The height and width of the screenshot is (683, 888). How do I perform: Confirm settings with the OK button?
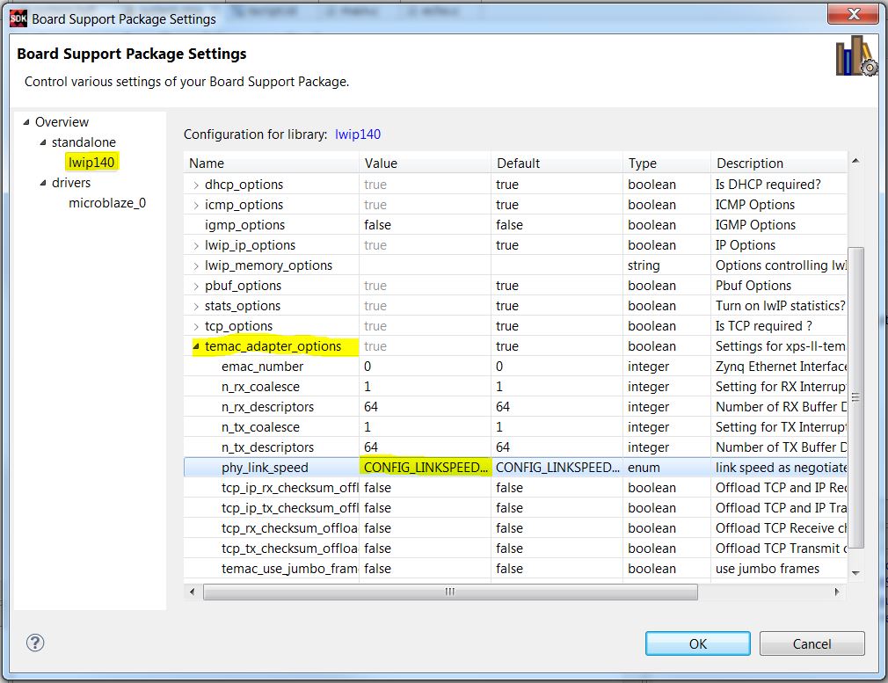[698, 643]
